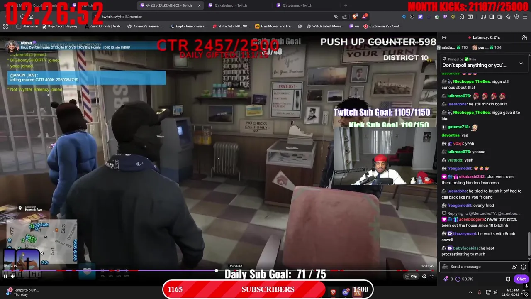Click chat username babyfacekills
Viewport: 531px width, 299px height.
(465, 248)
